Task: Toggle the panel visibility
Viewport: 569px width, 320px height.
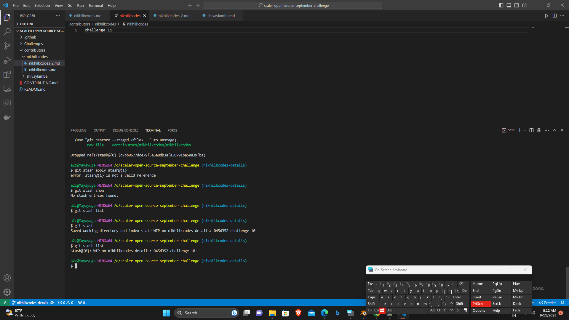Action: (x=509, y=5)
